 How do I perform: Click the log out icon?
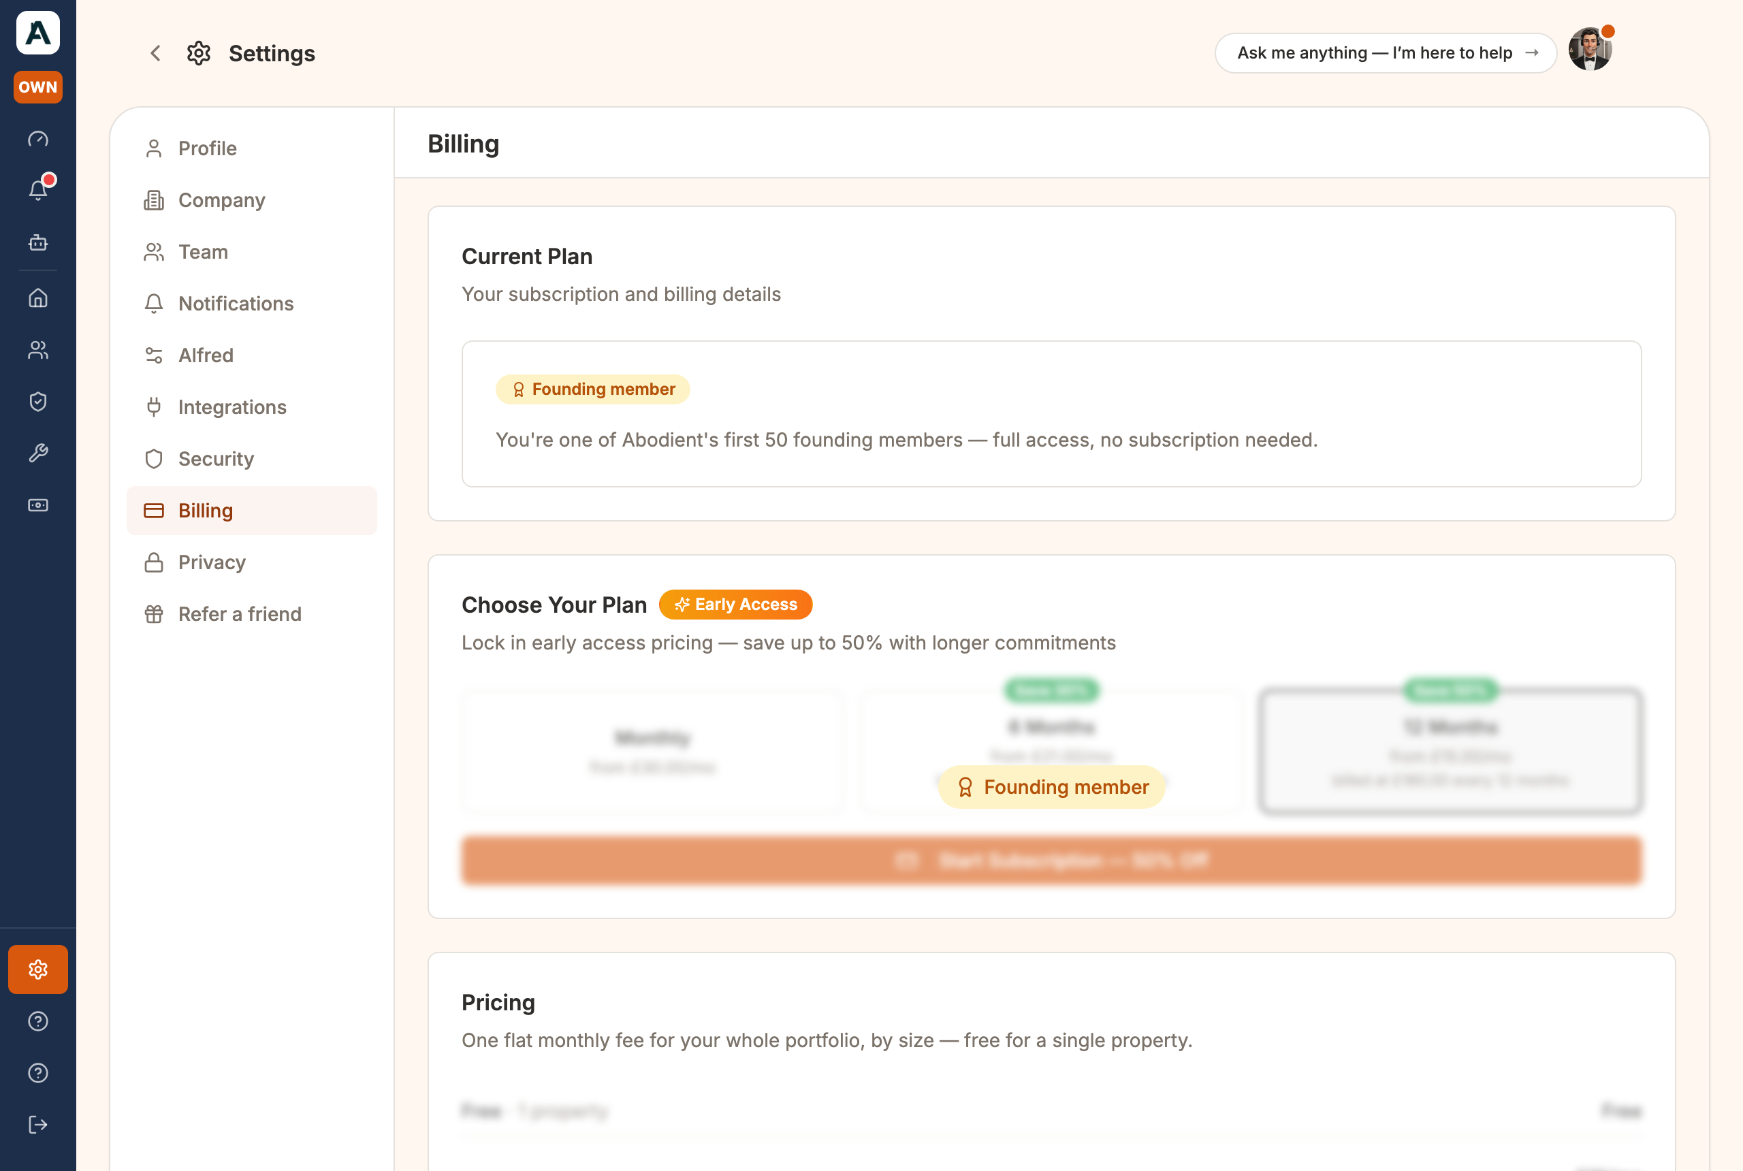tap(38, 1125)
